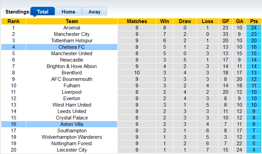262x154 pixels.
Task: Click the highlighted Chelsea FC row
Action: [72, 47]
